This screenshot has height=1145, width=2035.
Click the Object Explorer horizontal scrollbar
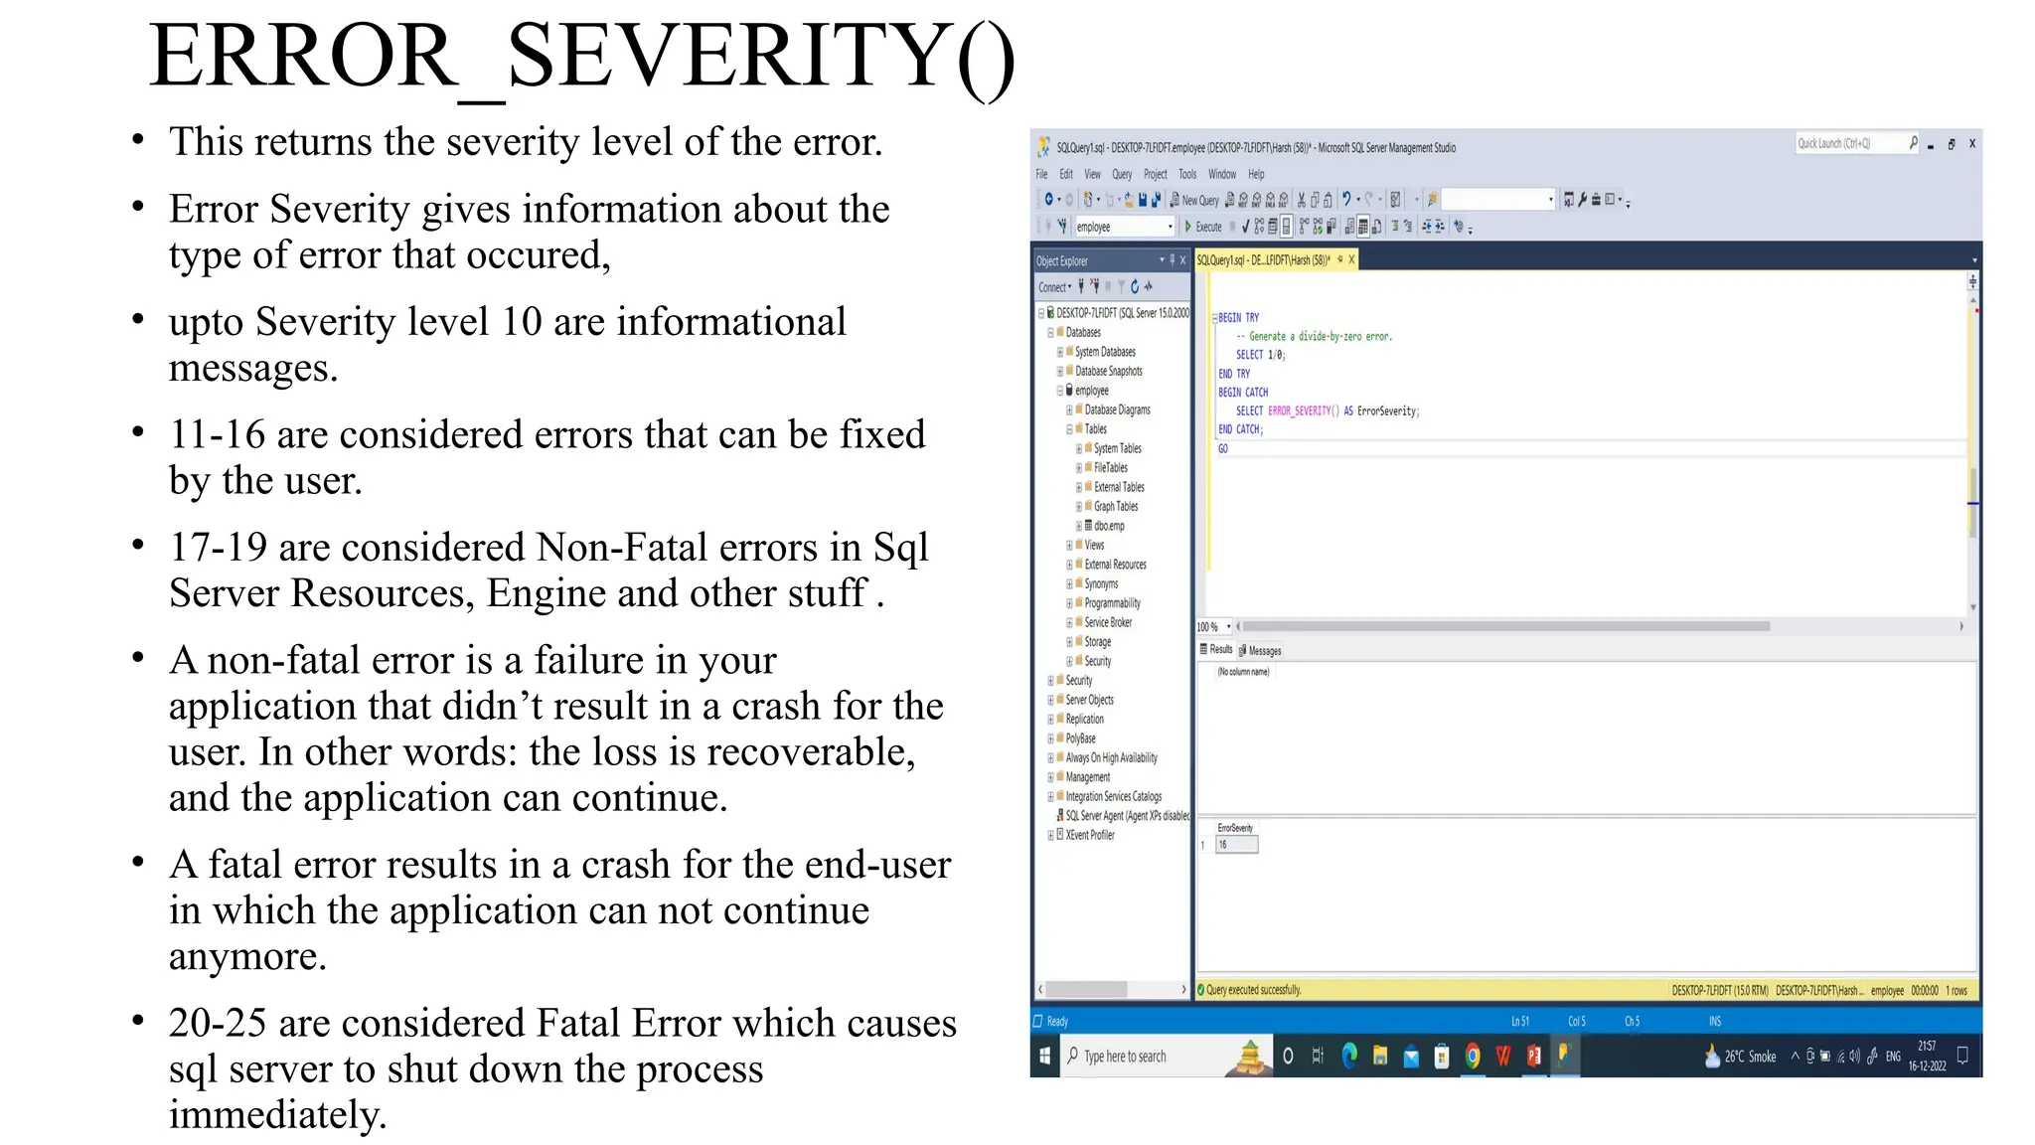tap(1087, 989)
